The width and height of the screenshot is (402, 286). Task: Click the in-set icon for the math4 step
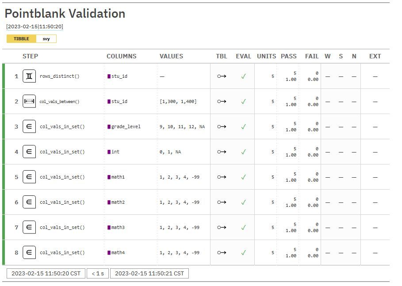click(29, 252)
